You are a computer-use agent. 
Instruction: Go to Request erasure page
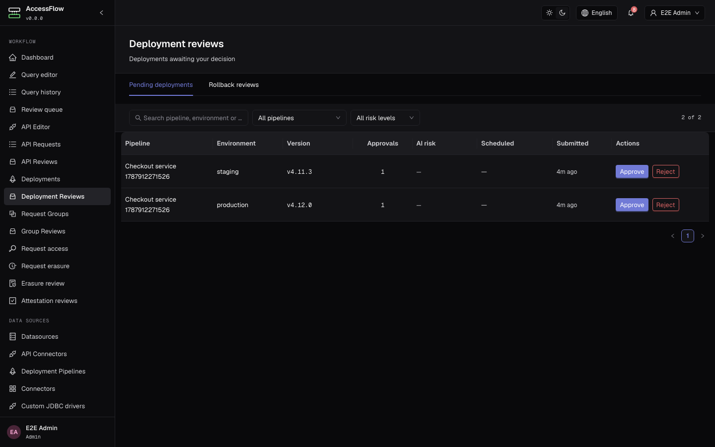pyautogui.click(x=57, y=266)
